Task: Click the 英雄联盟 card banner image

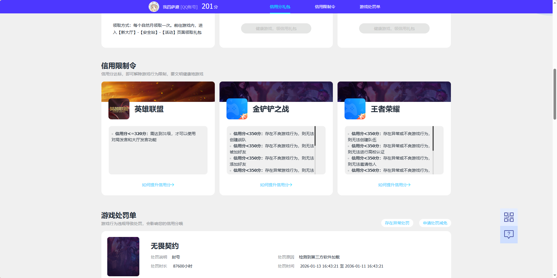Action: (158, 92)
